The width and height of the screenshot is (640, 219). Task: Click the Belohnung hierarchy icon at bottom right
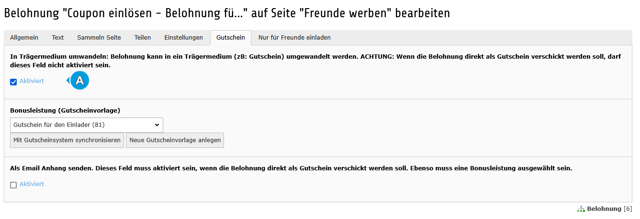tap(581, 209)
